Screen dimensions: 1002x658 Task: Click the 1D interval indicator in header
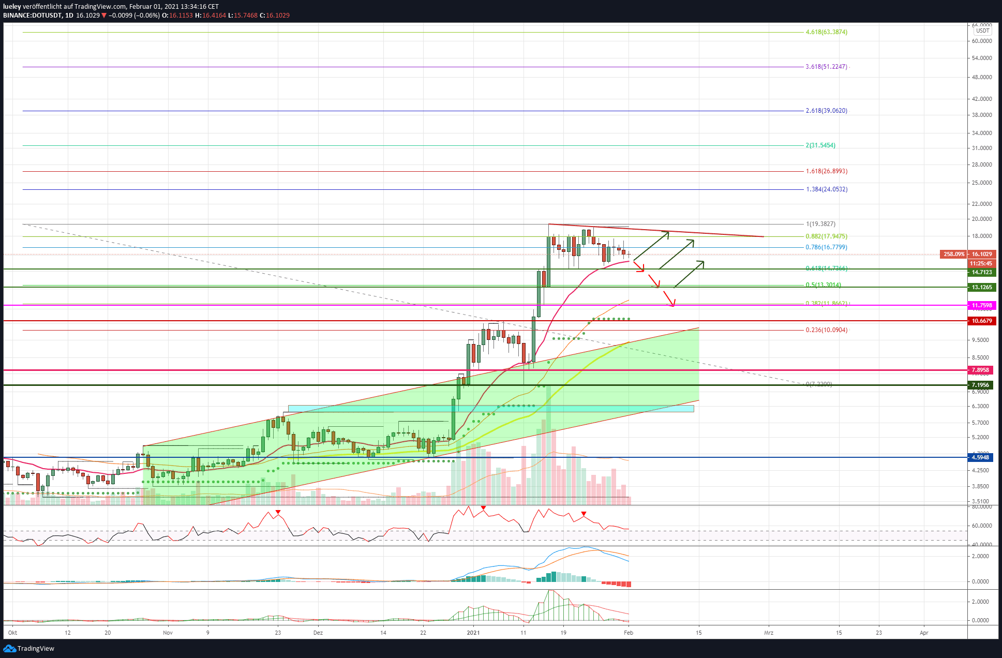(69, 16)
